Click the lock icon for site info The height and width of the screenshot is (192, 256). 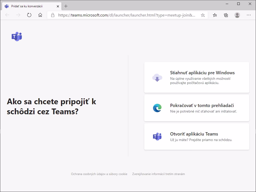[x=52, y=15]
